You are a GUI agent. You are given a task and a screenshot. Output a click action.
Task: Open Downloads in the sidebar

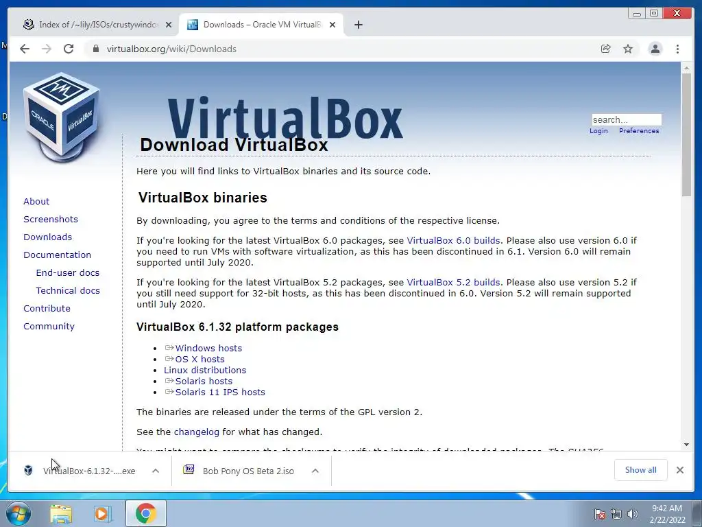(47, 237)
